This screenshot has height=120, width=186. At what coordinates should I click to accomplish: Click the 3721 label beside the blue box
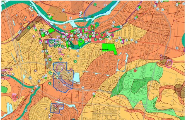tap(61, 42)
